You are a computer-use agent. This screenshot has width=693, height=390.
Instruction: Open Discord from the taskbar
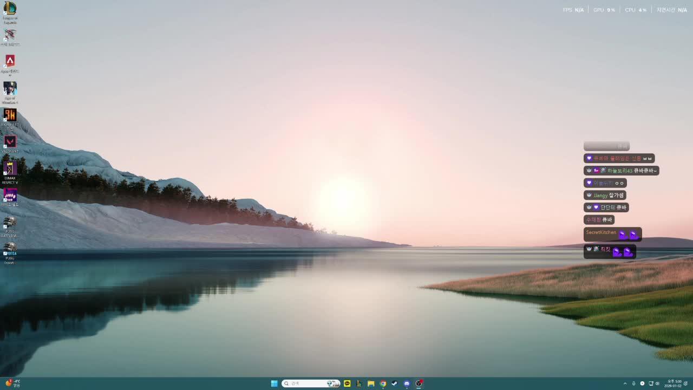[407, 383]
